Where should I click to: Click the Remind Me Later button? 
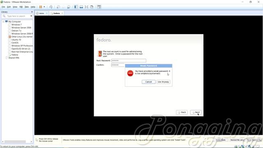(237, 140)
